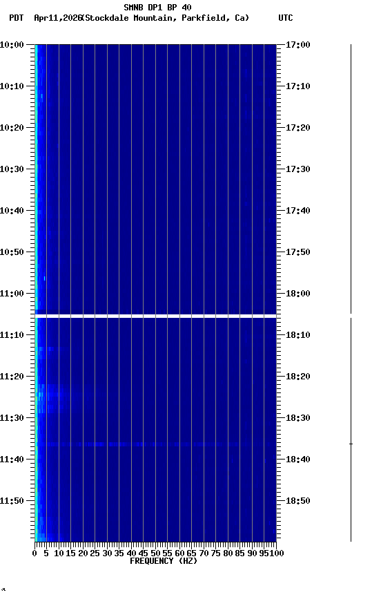Viewport: 381px width, 597px height.
Task: Click the '10:50' PDT time label
Action: point(12,252)
